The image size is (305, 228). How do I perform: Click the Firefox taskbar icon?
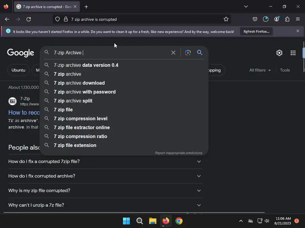(x=166, y=221)
